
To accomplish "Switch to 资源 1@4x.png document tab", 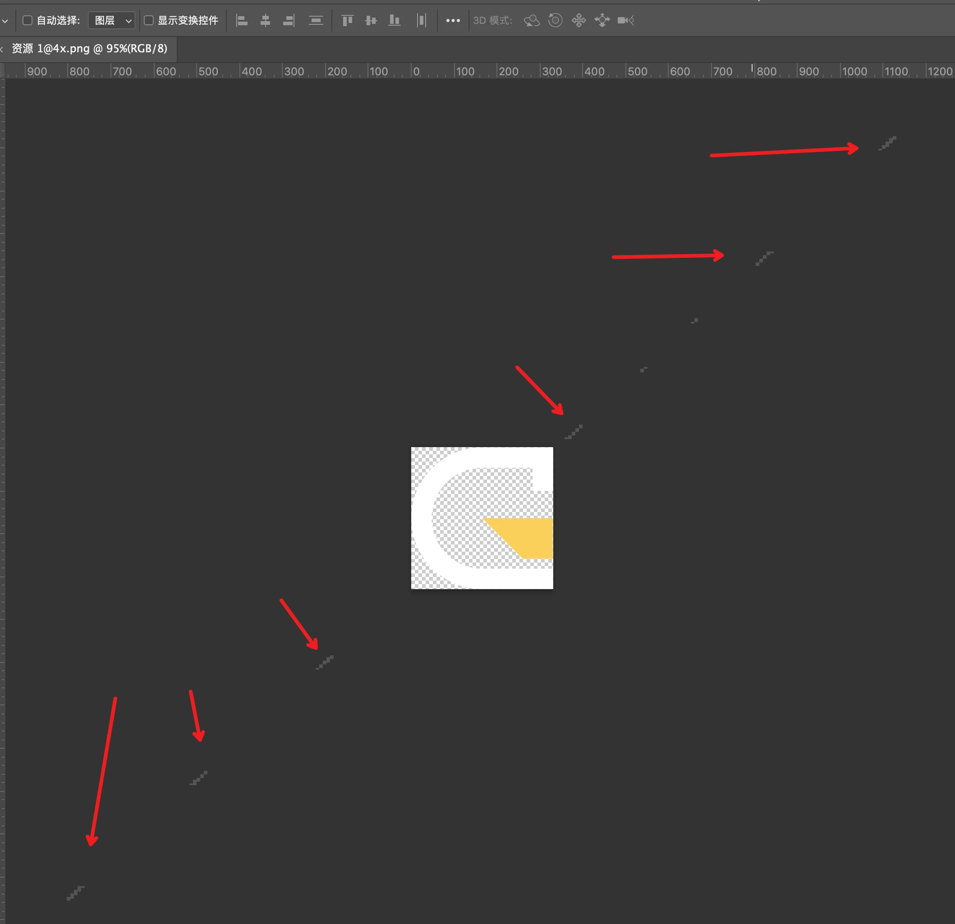I will 90,49.
